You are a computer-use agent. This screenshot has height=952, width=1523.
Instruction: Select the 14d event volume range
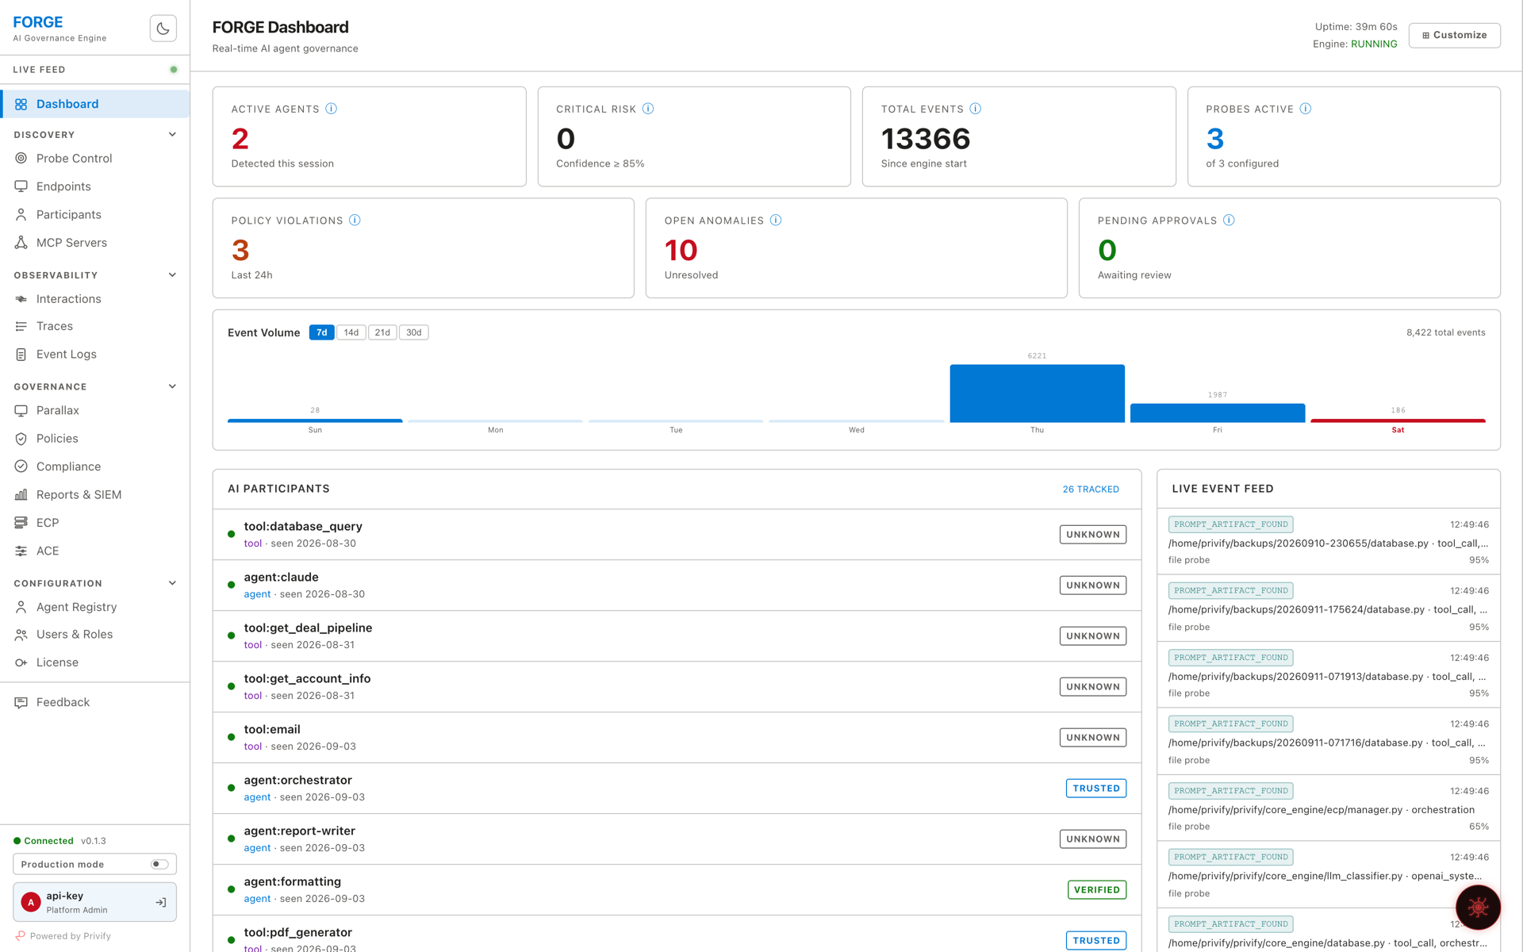click(351, 332)
